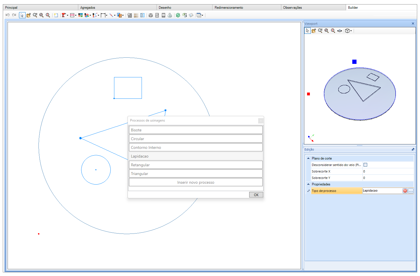Click the orbit rotate icon in Viewport toolbar
This screenshot has height=276, width=420.
[340, 31]
